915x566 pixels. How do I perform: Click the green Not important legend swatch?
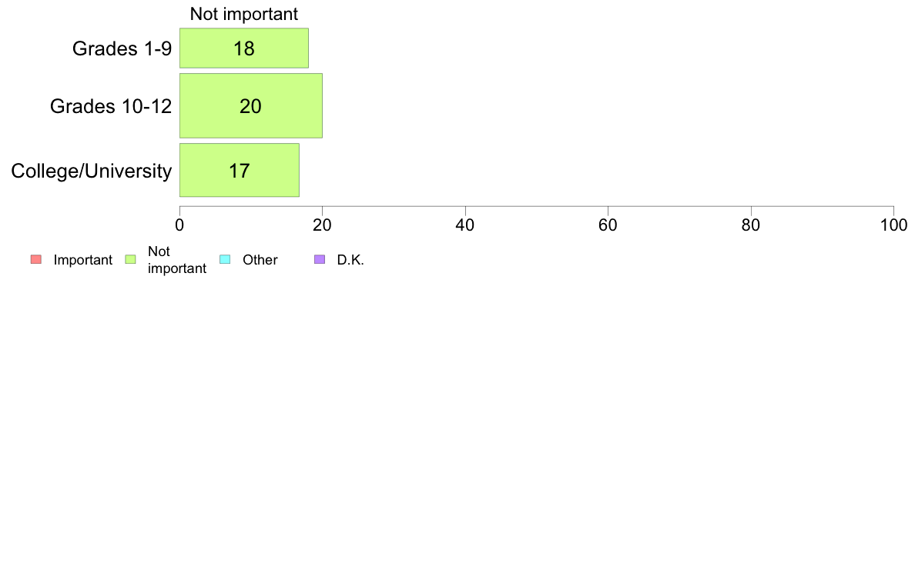coord(131,259)
